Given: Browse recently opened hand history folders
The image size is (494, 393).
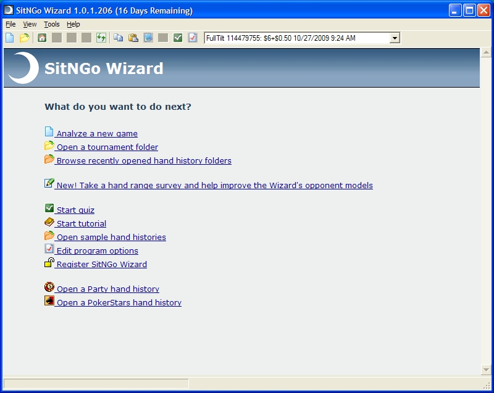Looking at the screenshot, I should (x=144, y=160).
